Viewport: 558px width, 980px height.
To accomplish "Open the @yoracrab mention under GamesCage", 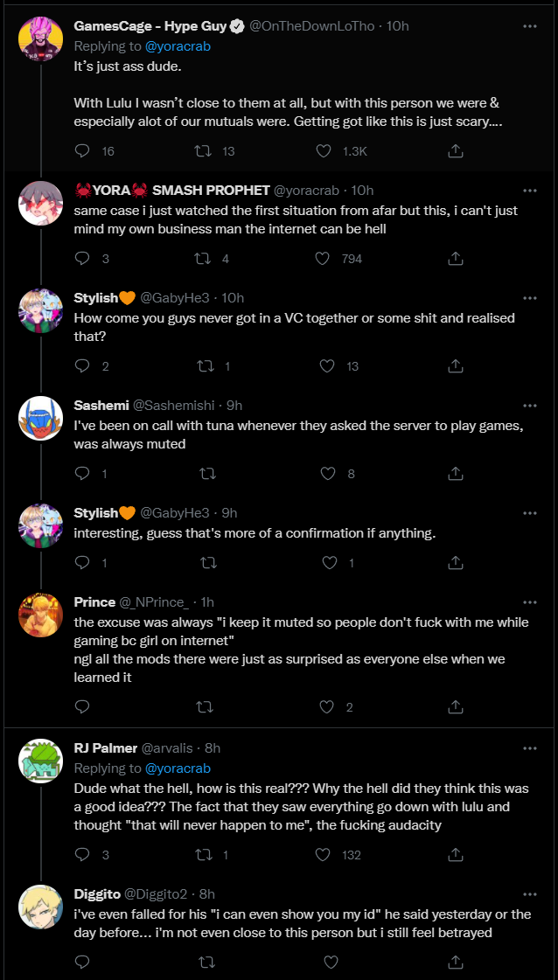I will [178, 47].
